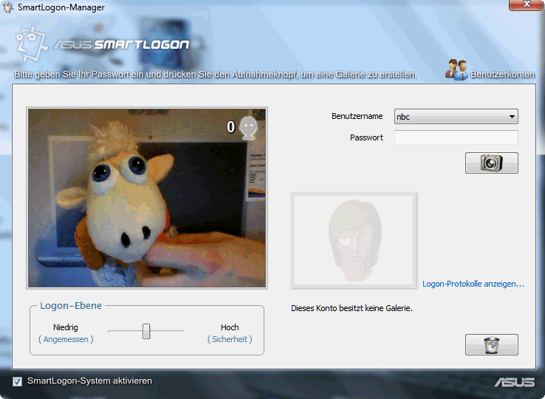The image size is (545, 399).
Task: Click the Hoch end of the logon level slider track
Action: click(182, 331)
